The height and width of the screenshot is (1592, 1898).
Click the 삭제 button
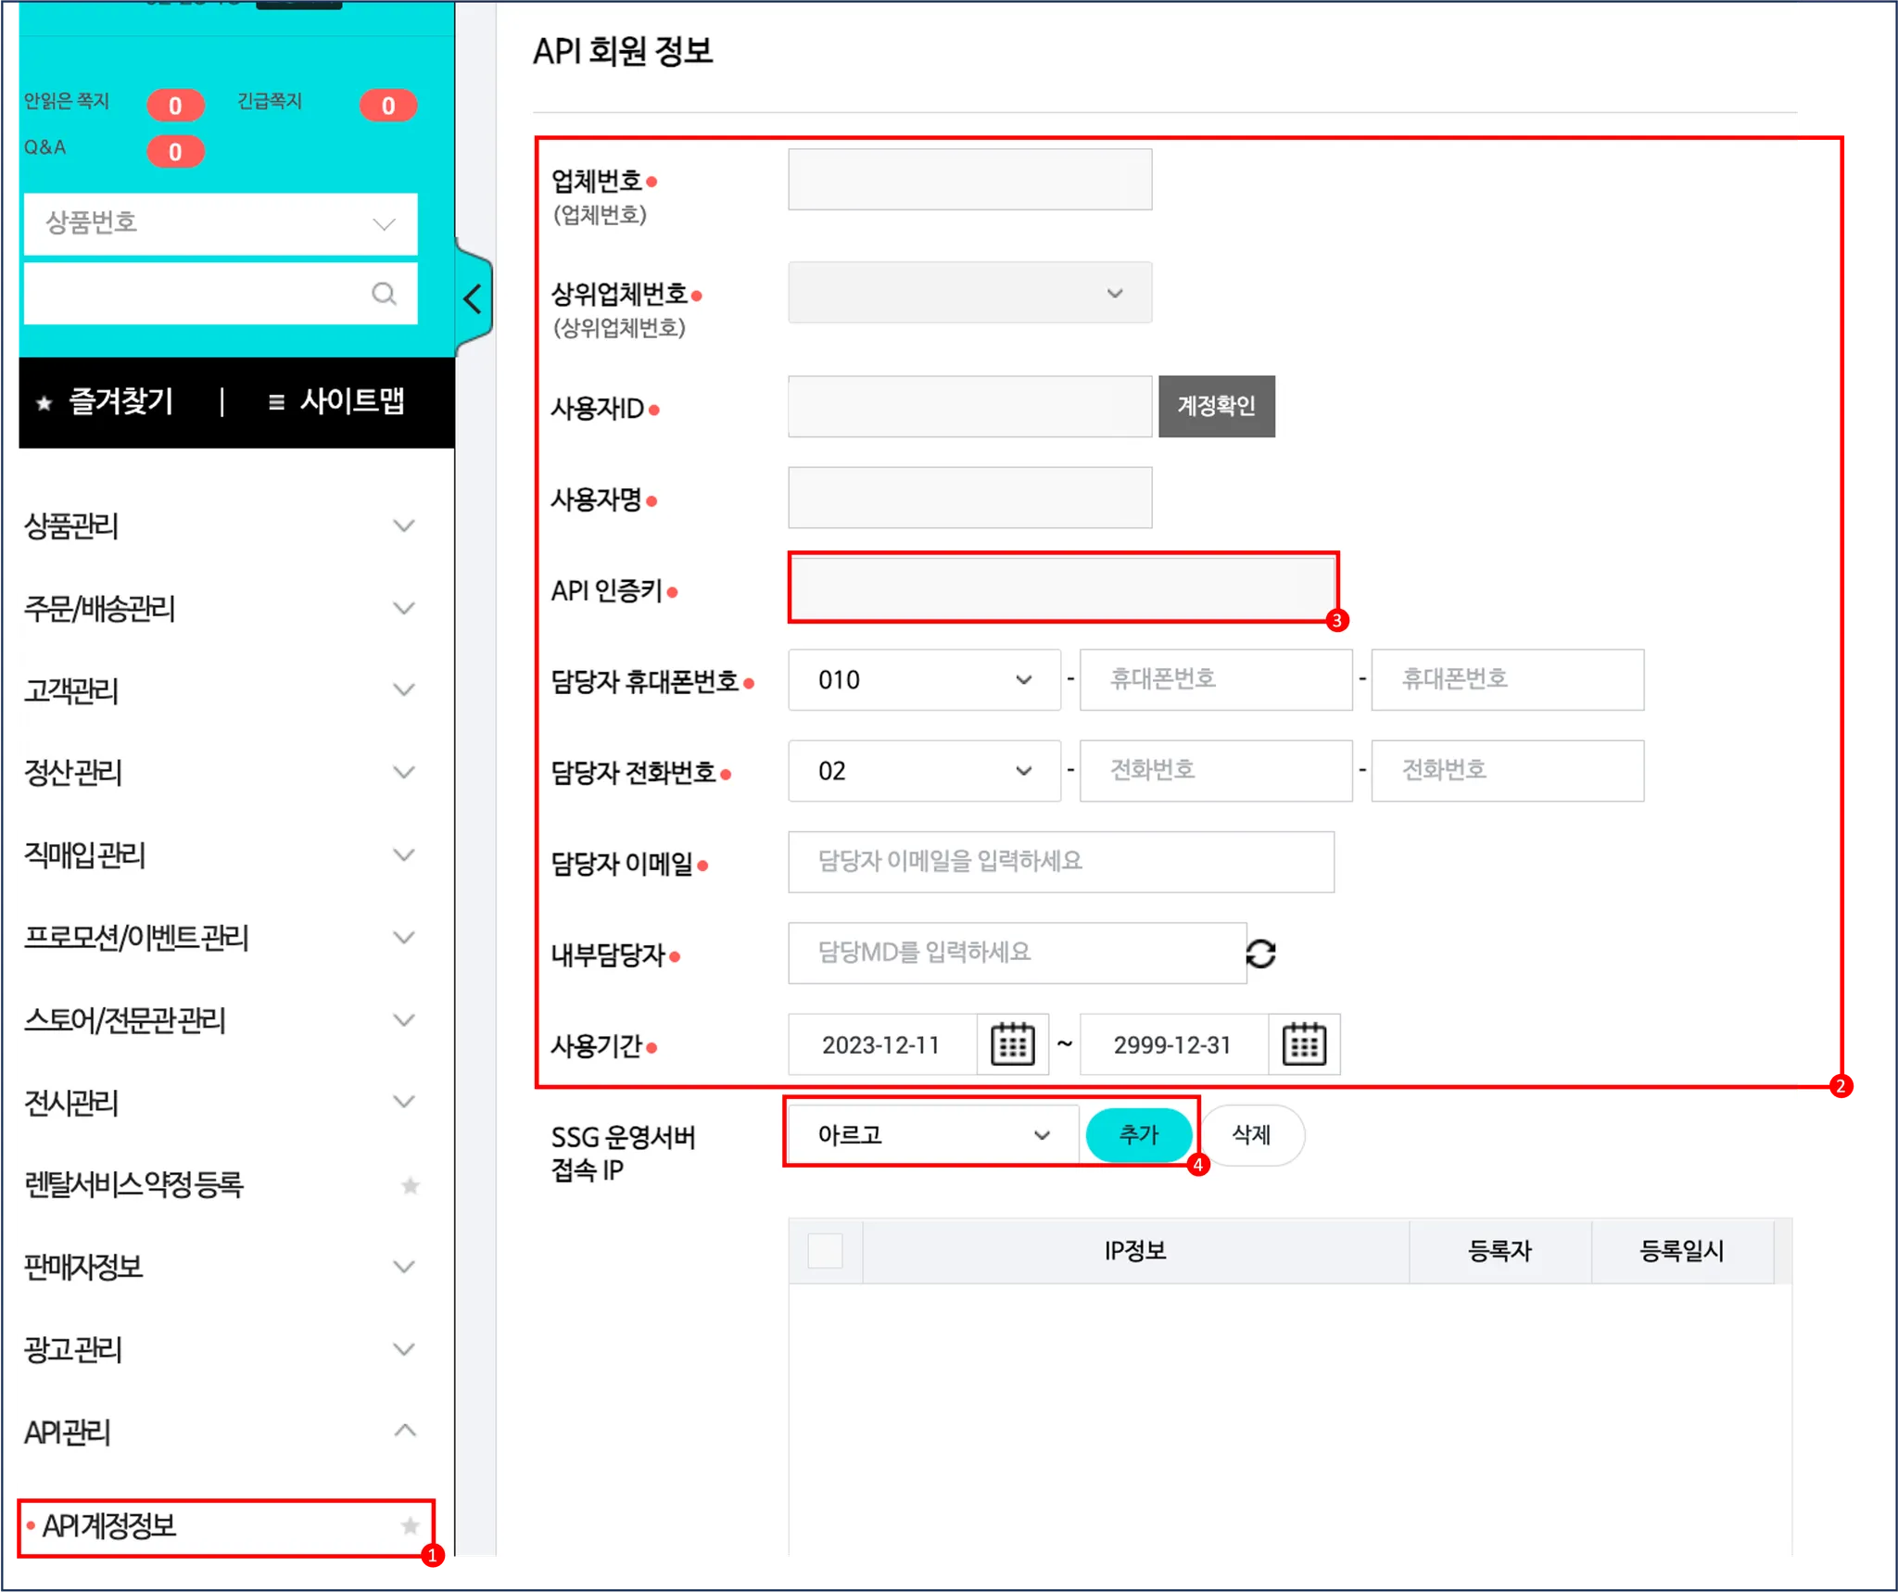1251,1135
